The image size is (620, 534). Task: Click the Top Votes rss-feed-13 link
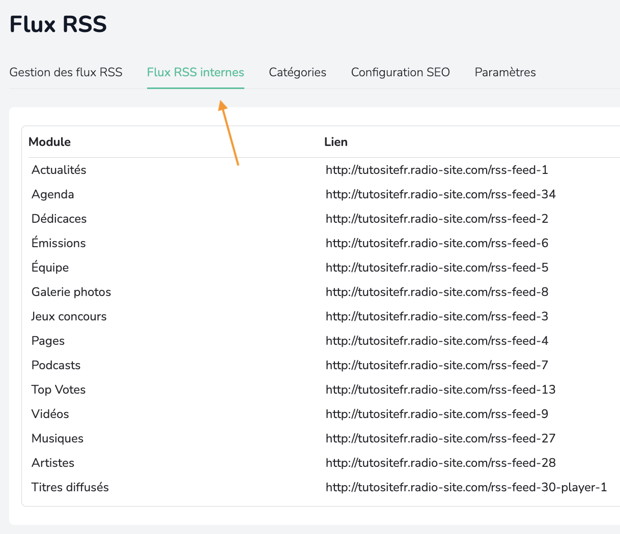[440, 390]
